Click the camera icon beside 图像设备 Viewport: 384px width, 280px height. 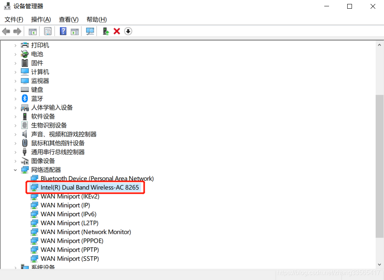click(x=25, y=161)
